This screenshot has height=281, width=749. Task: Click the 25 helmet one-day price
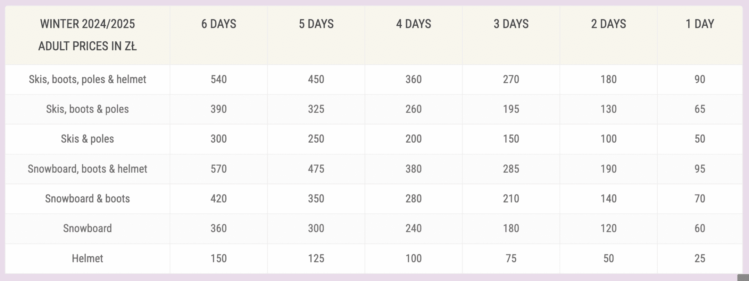coord(700,258)
